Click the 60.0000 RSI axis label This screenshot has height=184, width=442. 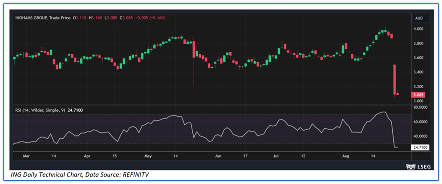pos(421,122)
